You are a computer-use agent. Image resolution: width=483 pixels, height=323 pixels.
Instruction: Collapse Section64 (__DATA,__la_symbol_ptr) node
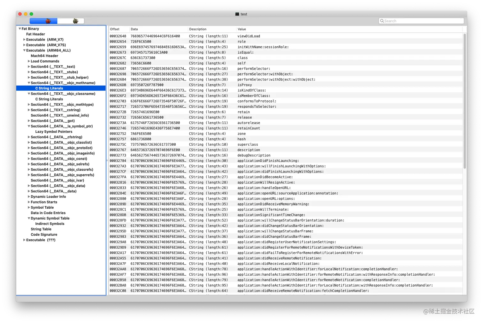click(x=29, y=127)
